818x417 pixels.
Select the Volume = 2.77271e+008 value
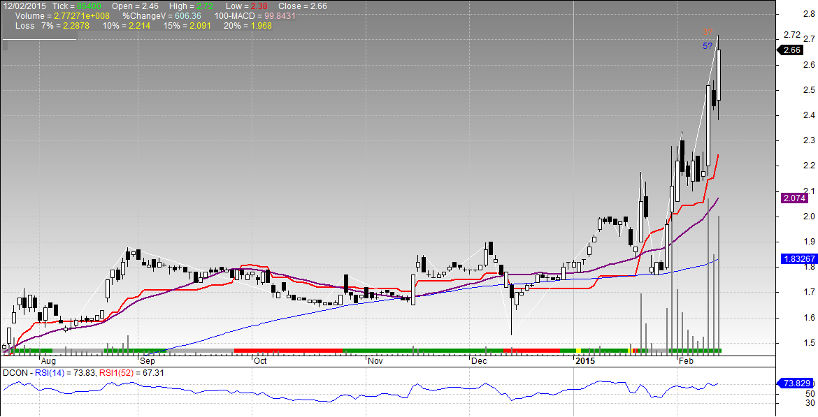pos(63,16)
